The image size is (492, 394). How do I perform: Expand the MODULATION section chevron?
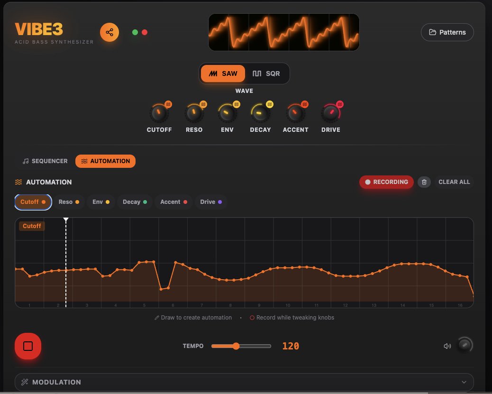(x=464, y=382)
